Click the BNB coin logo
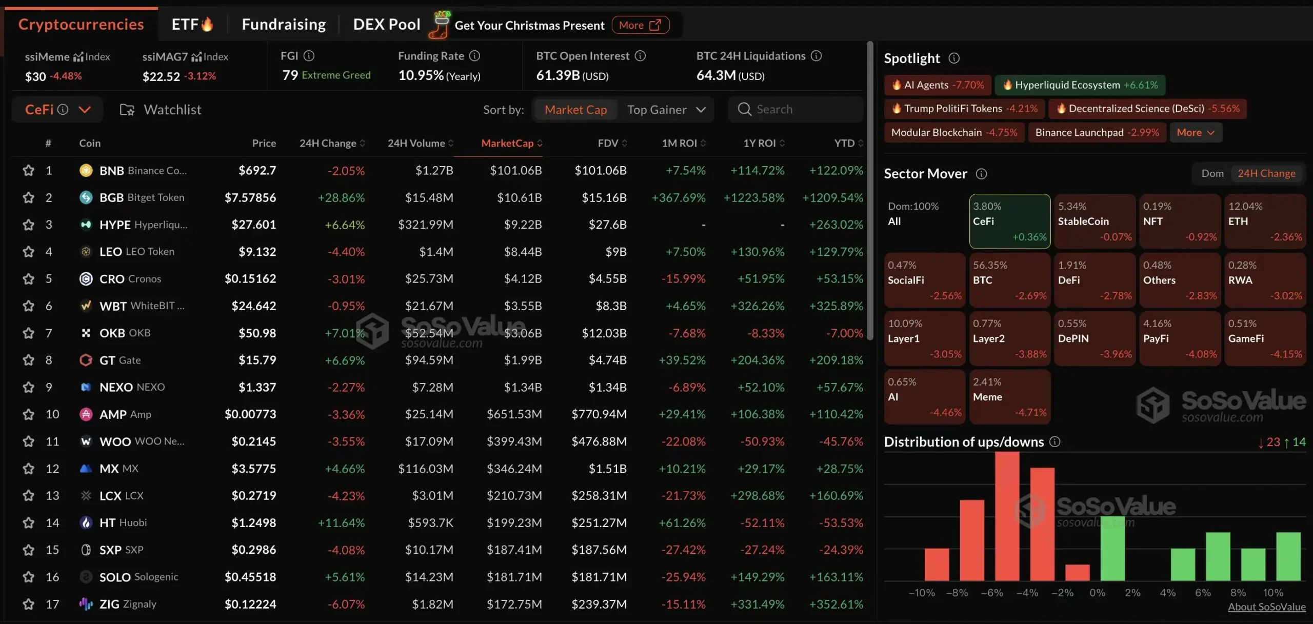 tap(86, 170)
